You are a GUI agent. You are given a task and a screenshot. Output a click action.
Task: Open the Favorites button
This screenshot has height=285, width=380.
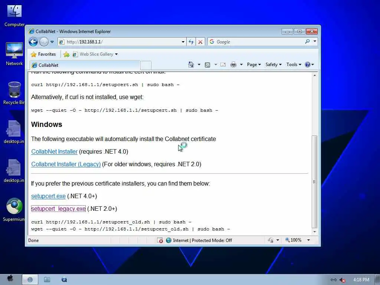[x=43, y=54]
